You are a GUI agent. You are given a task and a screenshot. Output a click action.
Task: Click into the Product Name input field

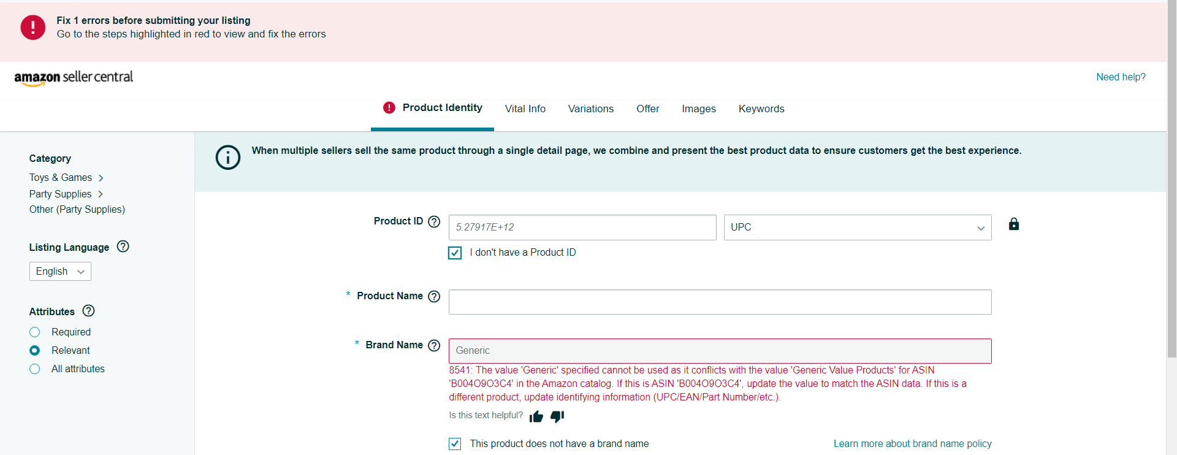click(720, 302)
